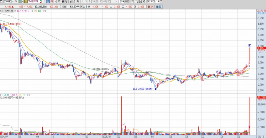Switch chart to 주 weekly period
This screenshot has height=138, width=266.
59,2
